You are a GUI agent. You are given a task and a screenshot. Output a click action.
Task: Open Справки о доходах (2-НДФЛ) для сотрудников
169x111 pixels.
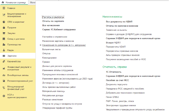129,34
